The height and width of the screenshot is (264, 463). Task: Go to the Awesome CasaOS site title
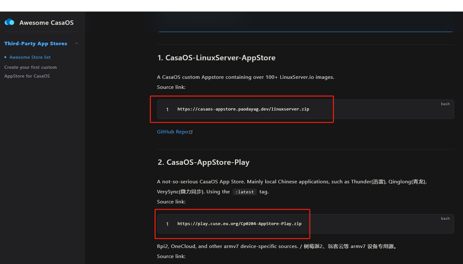coord(47,23)
